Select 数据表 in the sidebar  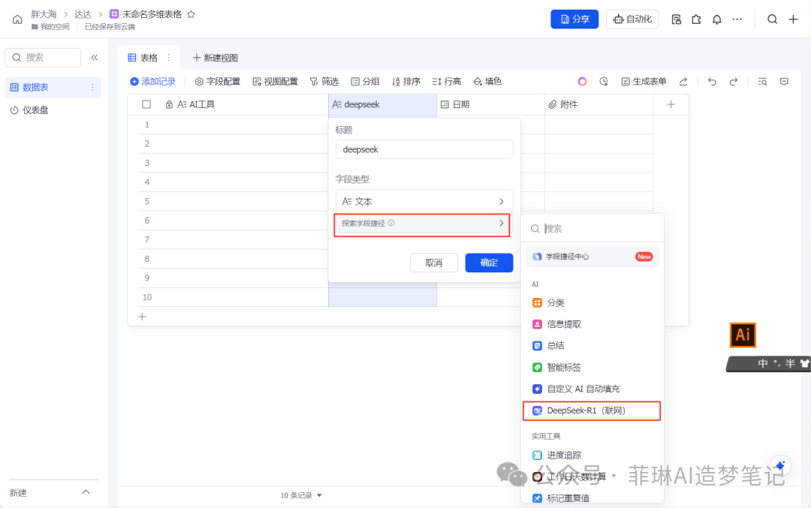(52, 87)
